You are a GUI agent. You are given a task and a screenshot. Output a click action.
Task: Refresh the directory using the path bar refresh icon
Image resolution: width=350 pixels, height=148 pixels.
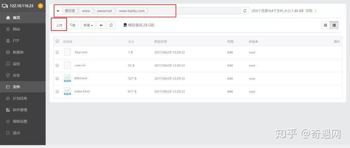245,11
